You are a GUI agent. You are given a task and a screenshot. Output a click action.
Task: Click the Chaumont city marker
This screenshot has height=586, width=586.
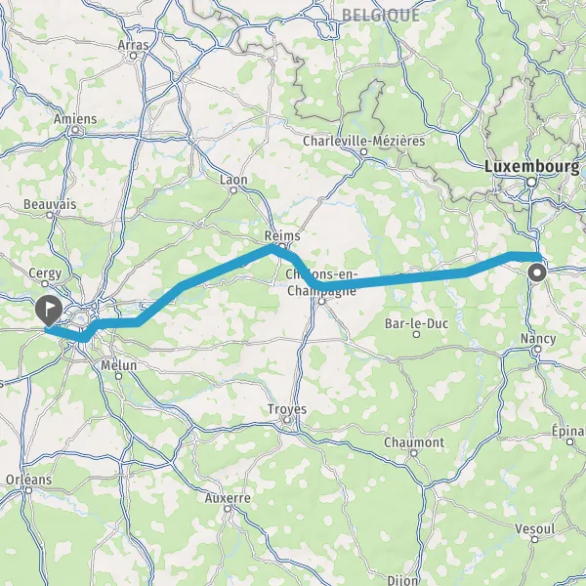(414, 453)
